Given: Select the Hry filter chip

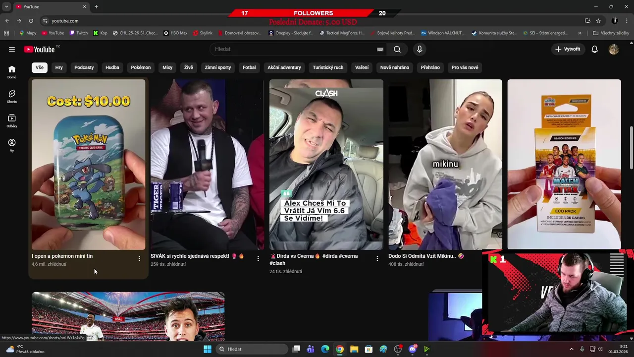Looking at the screenshot, I should pyautogui.click(x=59, y=67).
